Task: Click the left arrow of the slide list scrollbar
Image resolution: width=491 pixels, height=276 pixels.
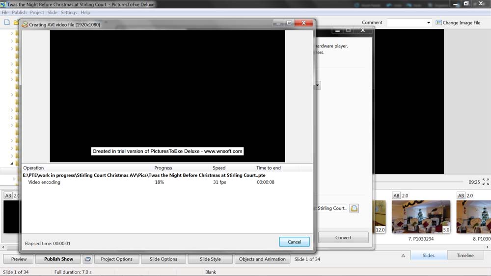Action: click(x=3, y=247)
